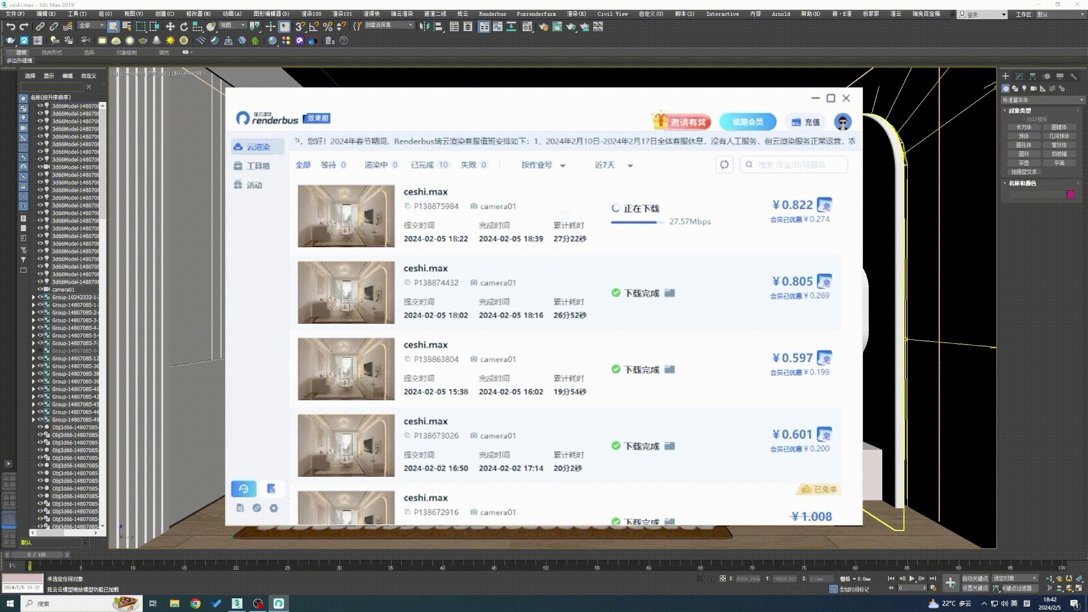Open folder of job P138863804 download
The height and width of the screenshot is (612, 1088).
coord(669,369)
